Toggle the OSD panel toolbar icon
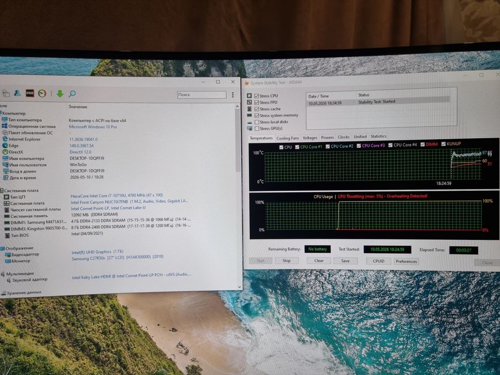The height and width of the screenshot is (375, 500). (x=29, y=93)
